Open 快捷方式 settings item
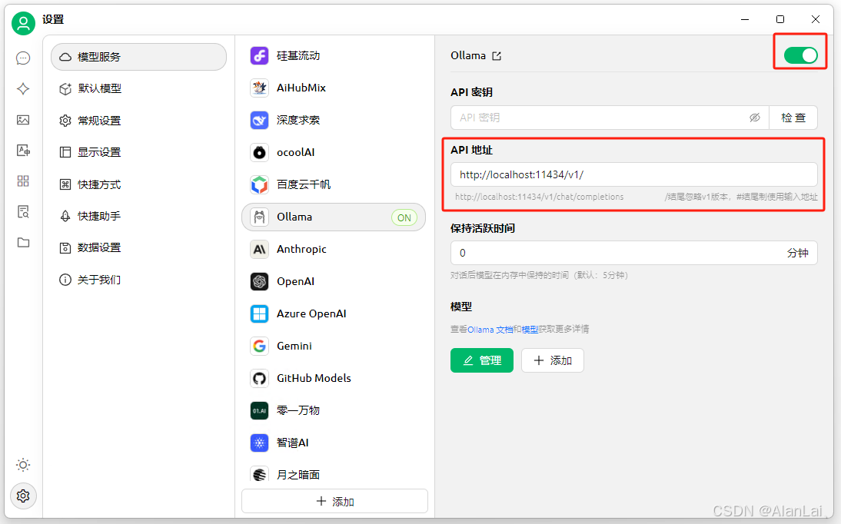The width and height of the screenshot is (841, 524). click(138, 184)
